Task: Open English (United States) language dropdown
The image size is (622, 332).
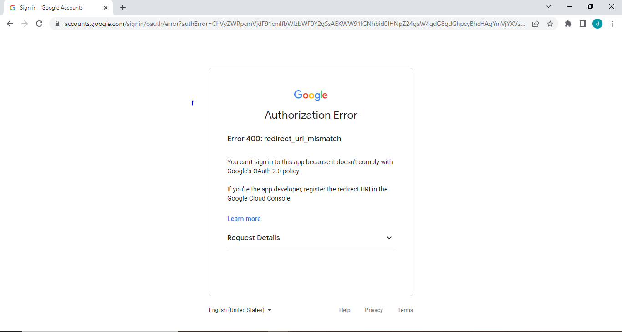Action: (240, 310)
